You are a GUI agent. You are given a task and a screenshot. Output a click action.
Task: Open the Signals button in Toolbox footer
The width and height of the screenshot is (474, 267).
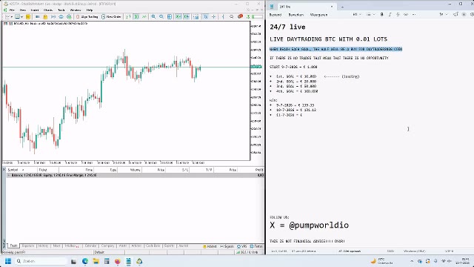(227, 246)
